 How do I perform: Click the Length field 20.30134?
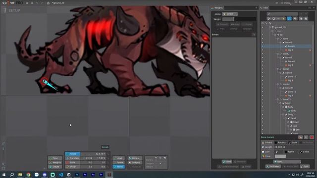pos(294,147)
